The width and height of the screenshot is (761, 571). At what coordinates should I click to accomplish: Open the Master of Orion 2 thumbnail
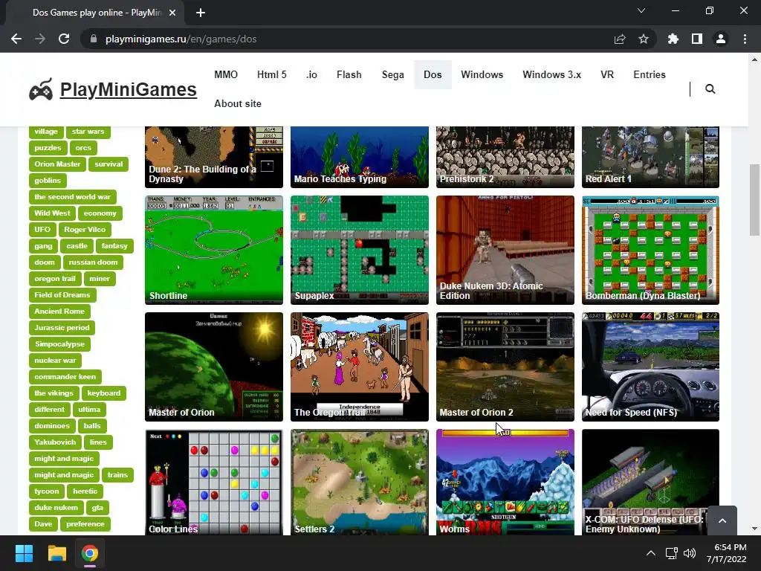(505, 367)
